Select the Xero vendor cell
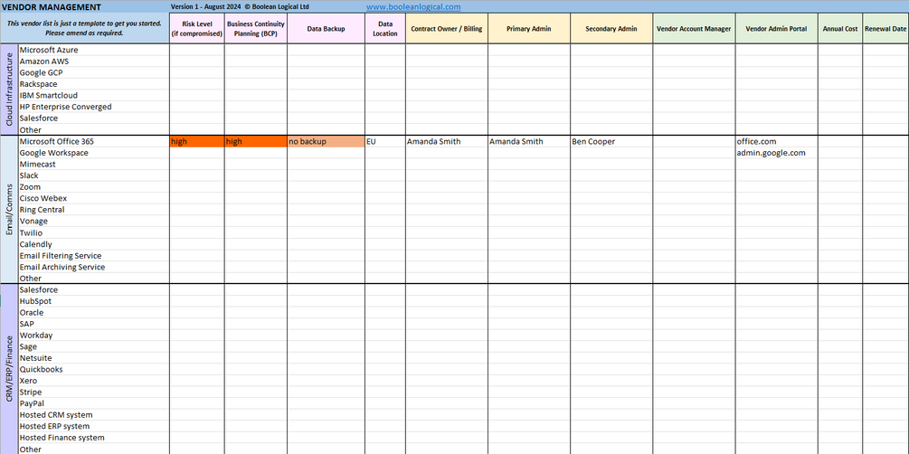909x454 pixels. (94, 381)
